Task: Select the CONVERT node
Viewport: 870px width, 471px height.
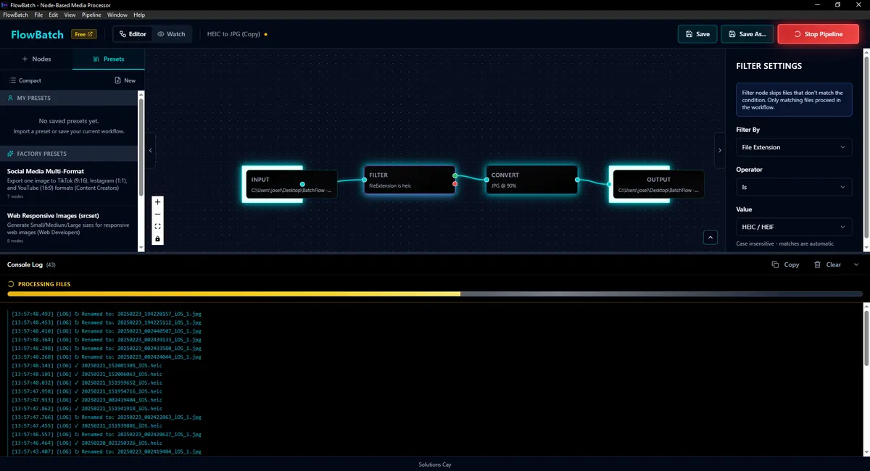Action: [531, 180]
